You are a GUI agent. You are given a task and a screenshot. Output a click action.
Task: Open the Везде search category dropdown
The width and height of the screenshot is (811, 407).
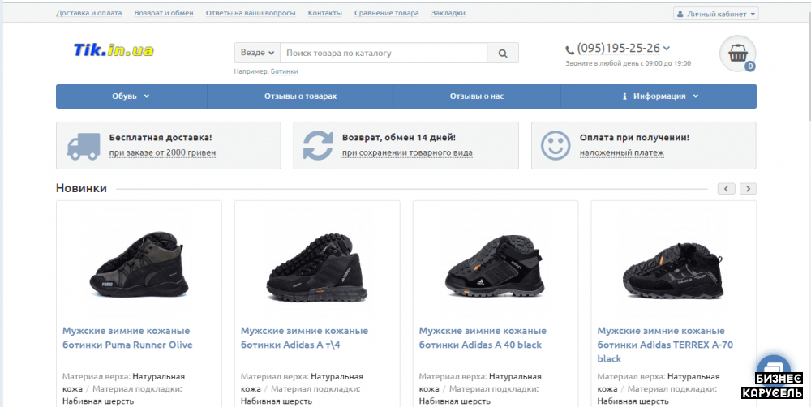point(257,53)
